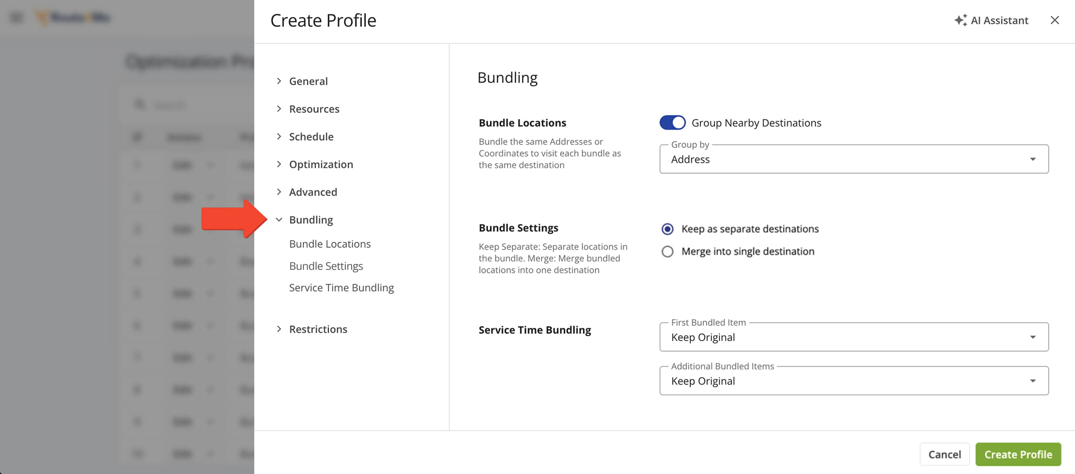Jump to Service Time Bundling subsection

point(341,288)
